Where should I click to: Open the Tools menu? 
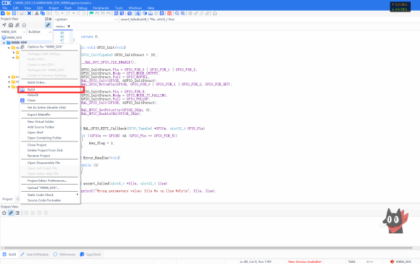(119, 8)
